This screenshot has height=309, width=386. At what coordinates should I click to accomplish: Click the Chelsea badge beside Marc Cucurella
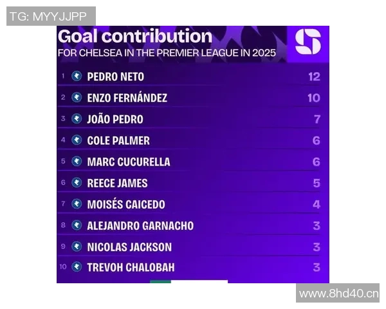click(77, 162)
